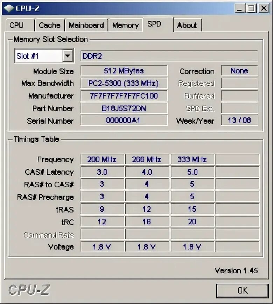Screen dimensions: 273x304
Task: Click the Manufacturer label
Action: point(51,96)
